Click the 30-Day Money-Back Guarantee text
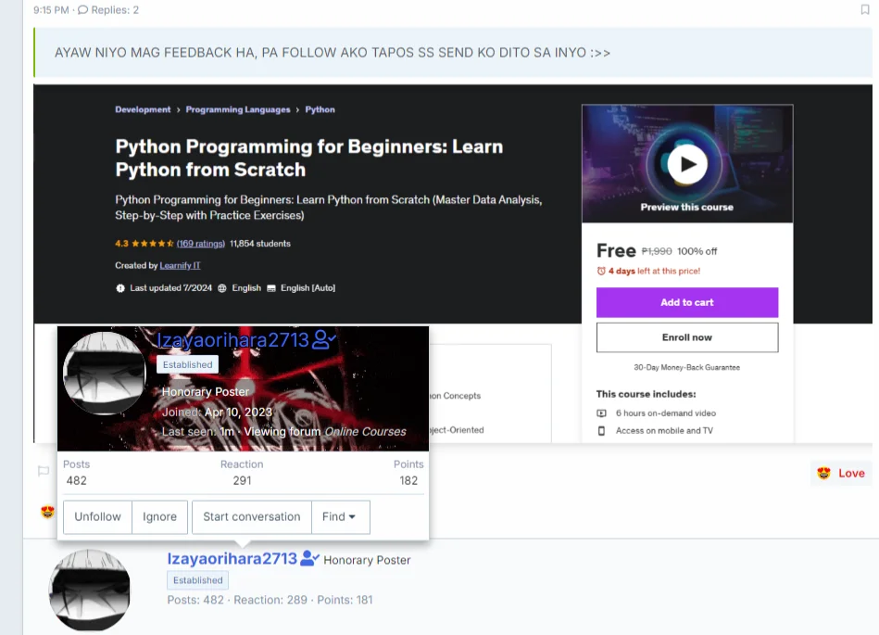 687,367
